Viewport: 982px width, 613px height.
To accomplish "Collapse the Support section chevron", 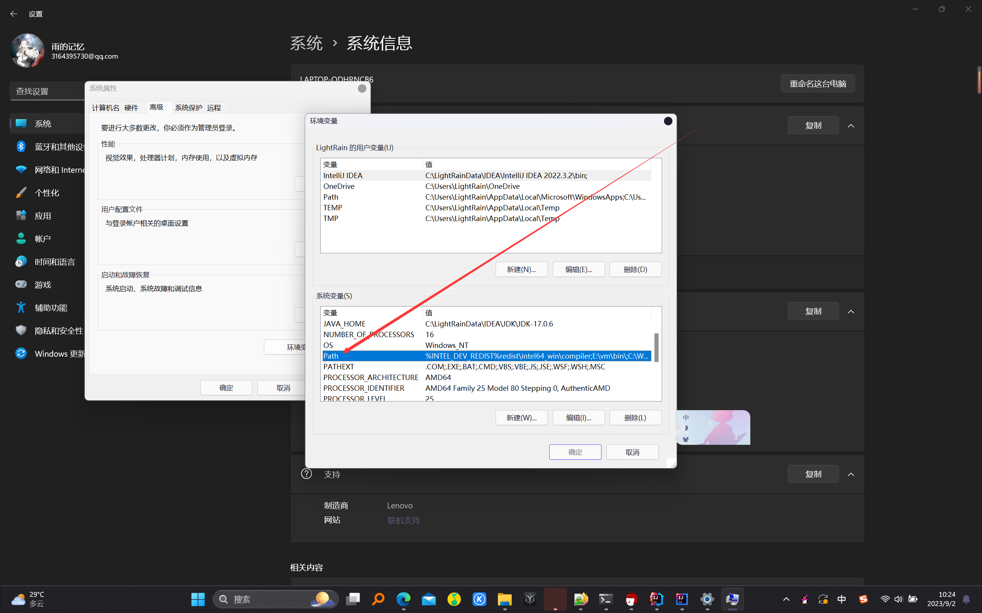I will coord(851,474).
